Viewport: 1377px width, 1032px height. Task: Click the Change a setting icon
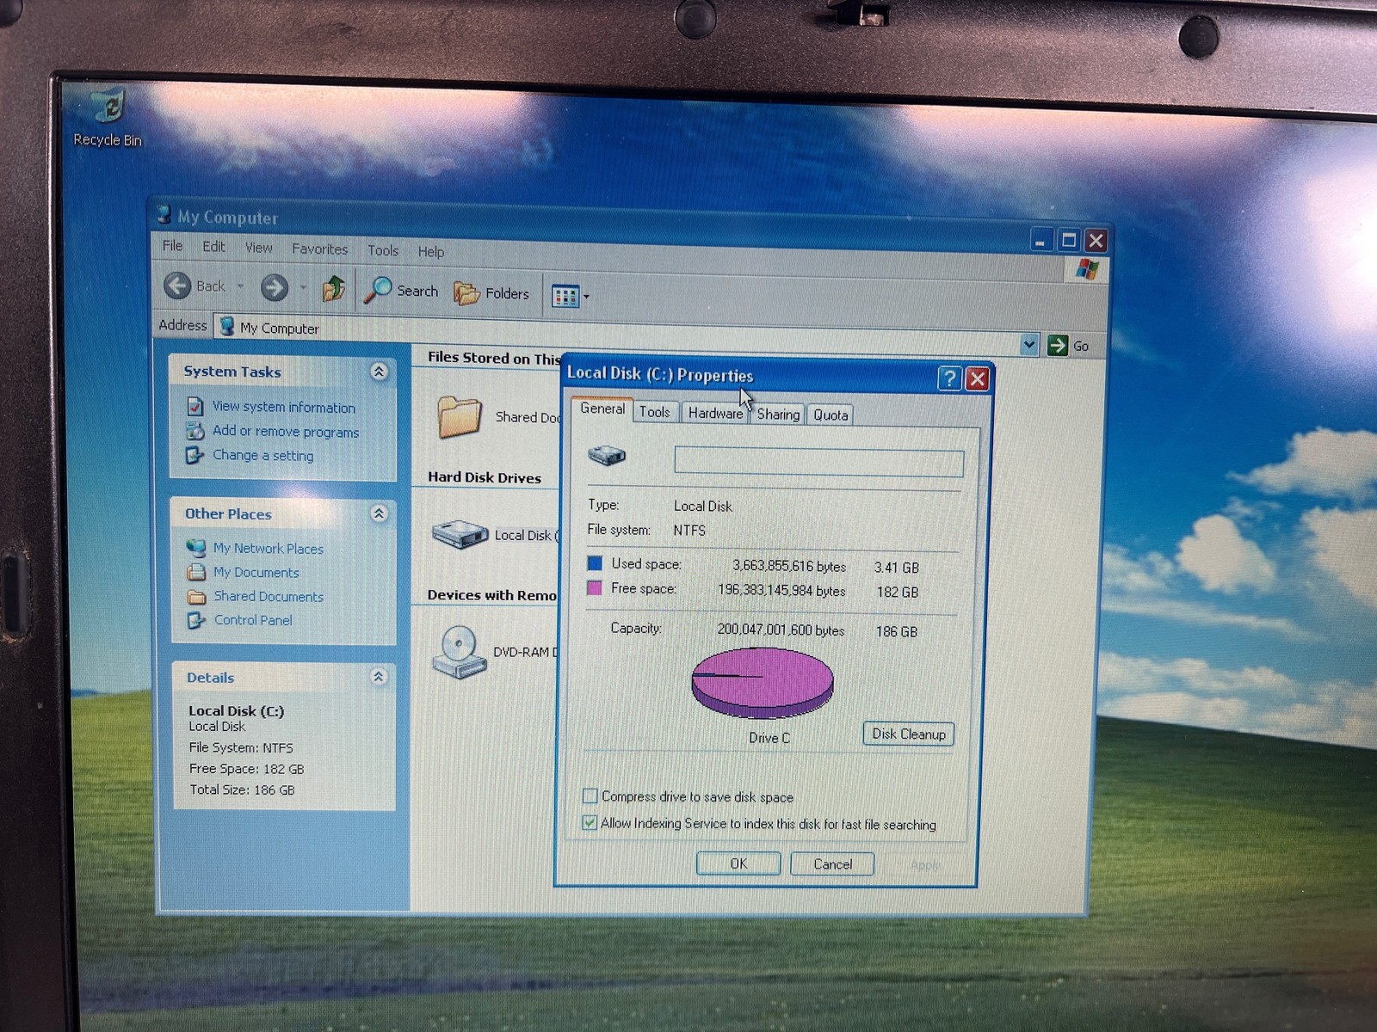point(195,455)
